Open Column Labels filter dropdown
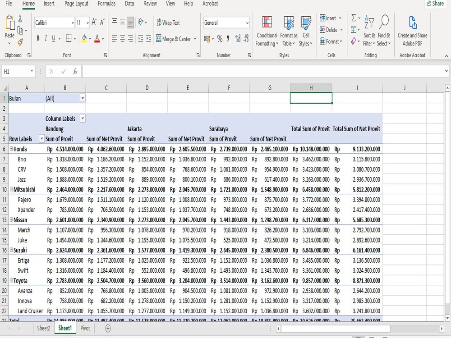The height and width of the screenshot is (338, 451). click(x=83, y=119)
